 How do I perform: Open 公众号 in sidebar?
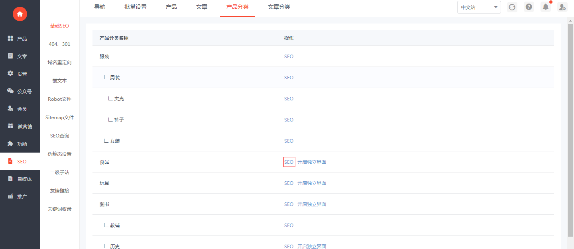[20, 91]
